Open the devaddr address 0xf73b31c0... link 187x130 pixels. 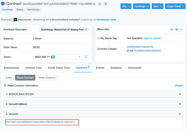(x=35, y=122)
